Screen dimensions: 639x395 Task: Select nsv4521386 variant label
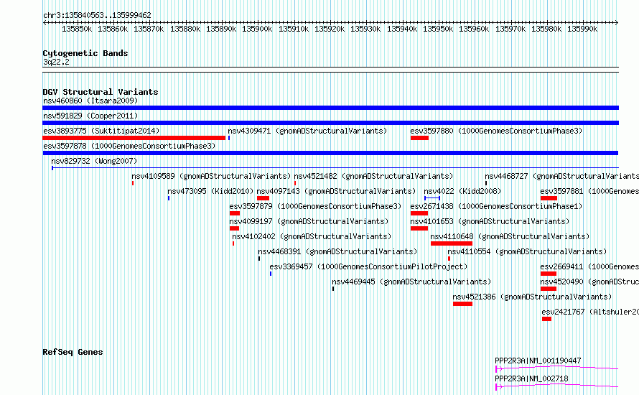[x=533, y=297]
